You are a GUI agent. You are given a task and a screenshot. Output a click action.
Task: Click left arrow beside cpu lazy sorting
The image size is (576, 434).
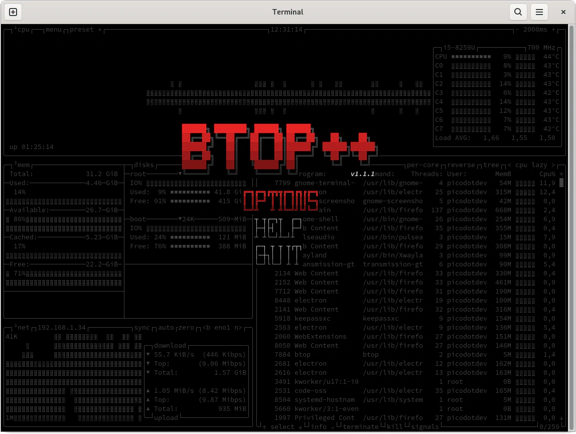pyautogui.click(x=509, y=165)
